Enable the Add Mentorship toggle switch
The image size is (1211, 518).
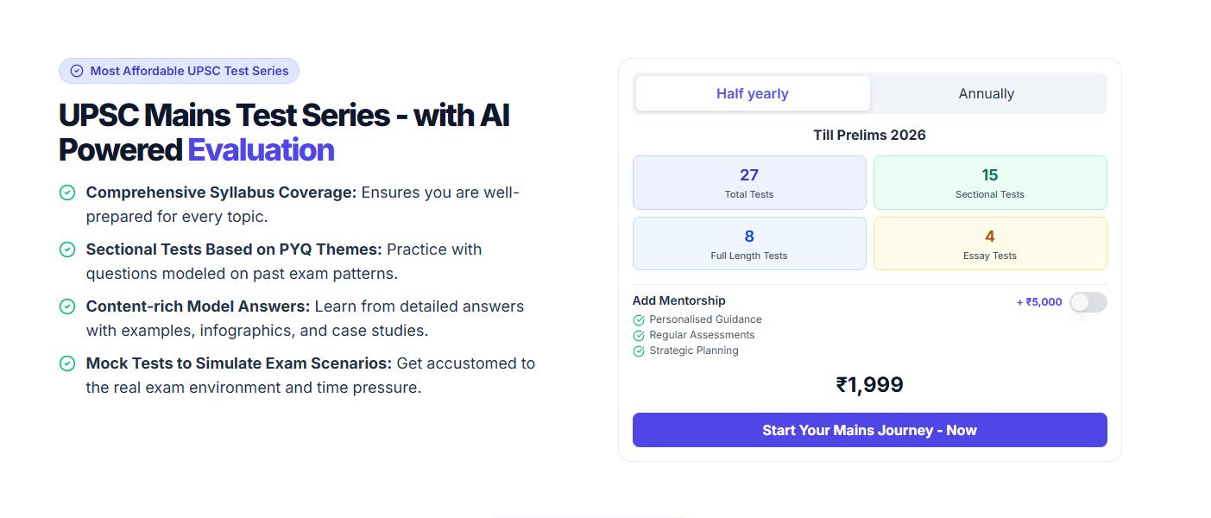[x=1088, y=302]
